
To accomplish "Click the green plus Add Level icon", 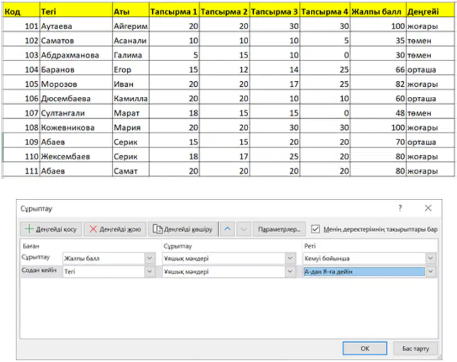I will [29, 229].
